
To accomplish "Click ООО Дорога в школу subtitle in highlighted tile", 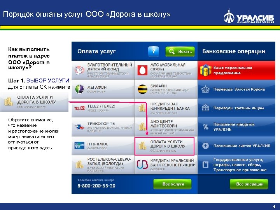I will 163,151.
